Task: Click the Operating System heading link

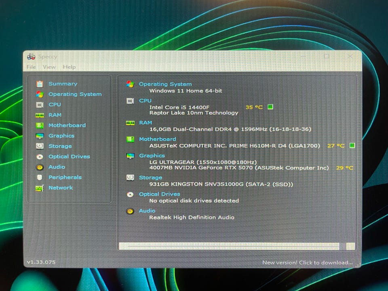Action: [165, 84]
